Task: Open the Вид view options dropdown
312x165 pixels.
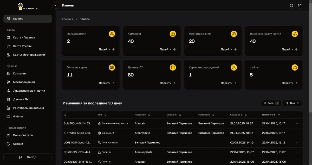Action: pyautogui.click(x=292, y=103)
